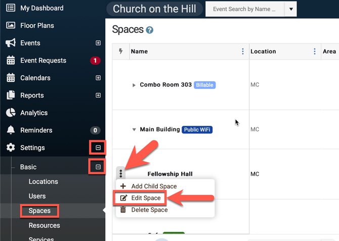Select Add Child Space option
339x241 pixels.
[x=154, y=186]
